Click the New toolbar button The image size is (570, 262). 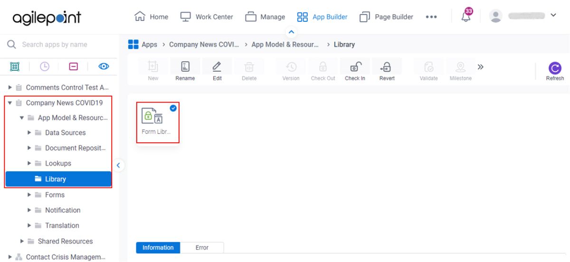coord(153,71)
